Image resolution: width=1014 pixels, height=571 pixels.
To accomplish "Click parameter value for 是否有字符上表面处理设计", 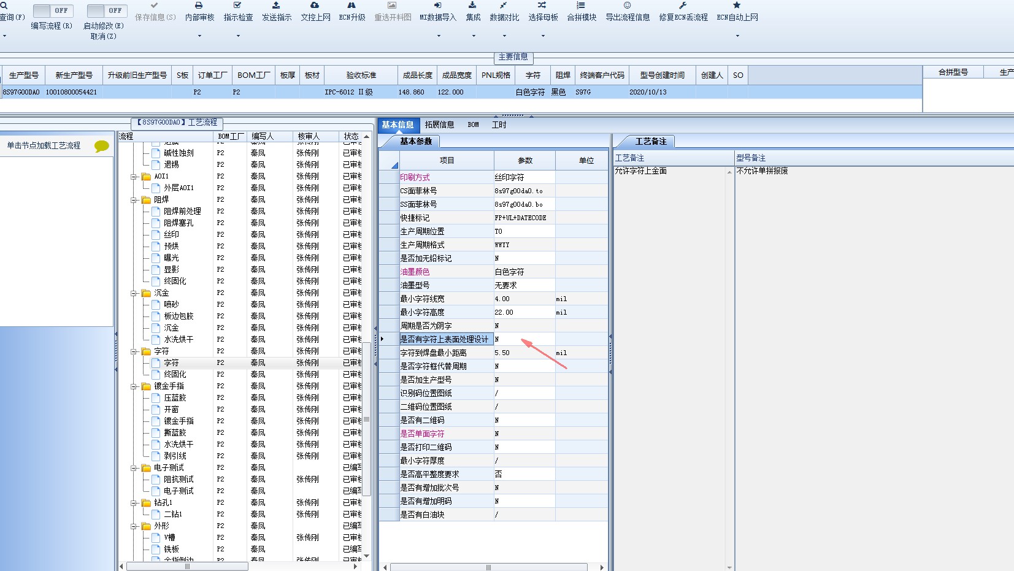I will click(524, 339).
